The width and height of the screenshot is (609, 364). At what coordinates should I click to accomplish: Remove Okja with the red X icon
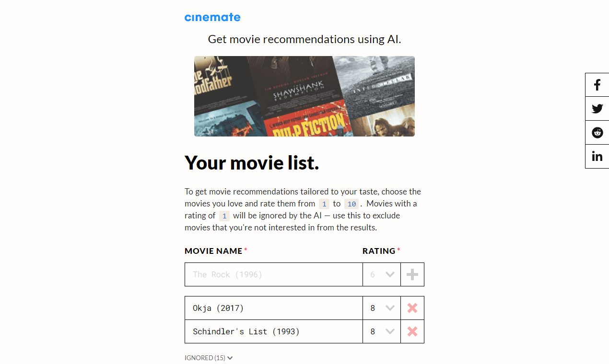coord(412,308)
